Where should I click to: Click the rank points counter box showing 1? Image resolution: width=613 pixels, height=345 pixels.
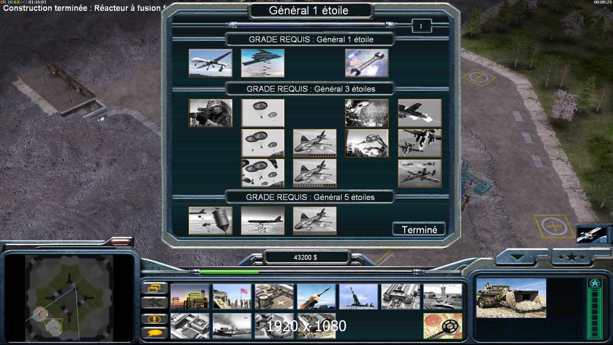[422, 26]
